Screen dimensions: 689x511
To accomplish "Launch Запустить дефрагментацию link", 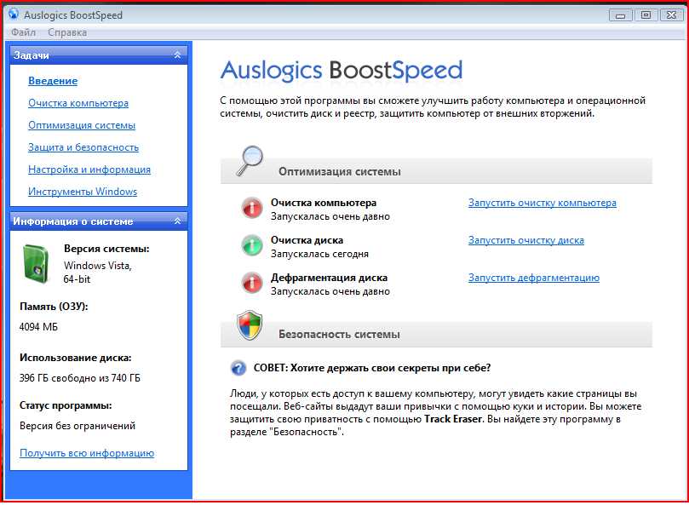I will 534,278.
